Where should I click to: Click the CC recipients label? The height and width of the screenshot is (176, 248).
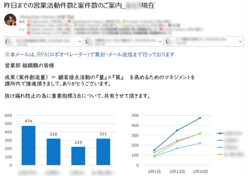tap(22, 29)
